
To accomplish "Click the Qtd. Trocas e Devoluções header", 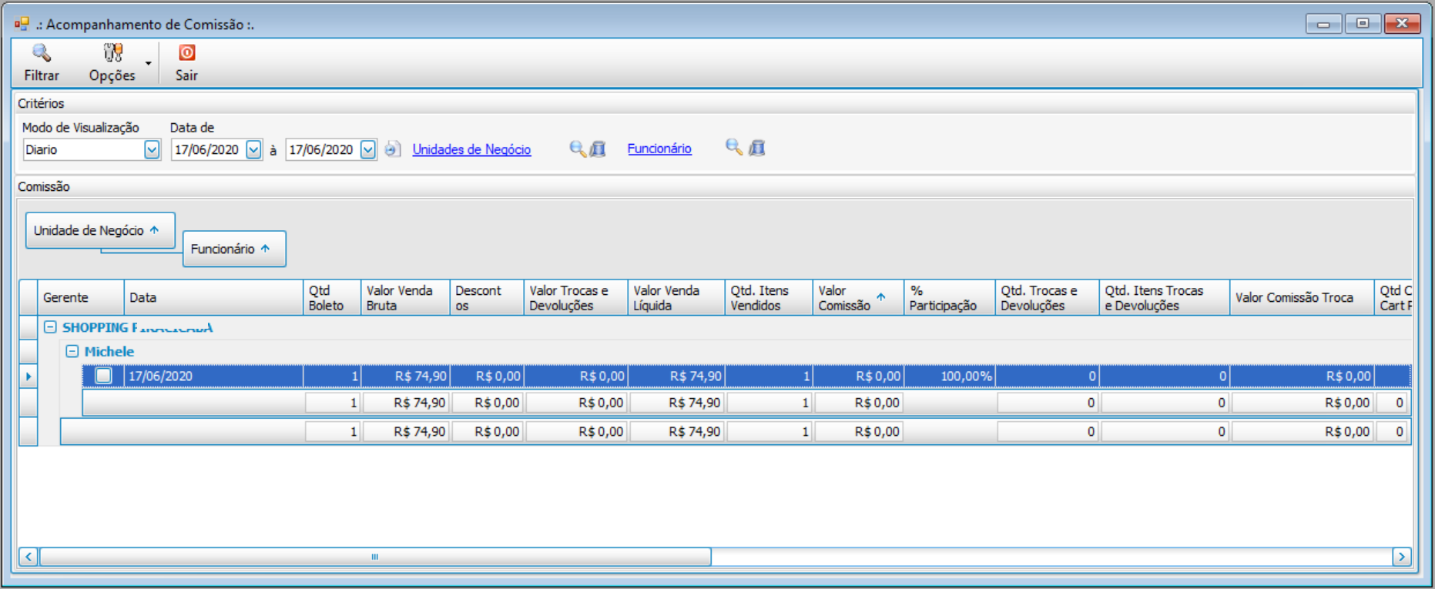I will [1047, 297].
